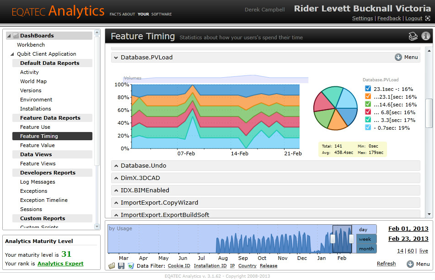Screen dimensions: 435x280
Task: Toggle the ... 6.8[sec: 16% red checkbox
Action: pyautogui.click(x=368, y=112)
